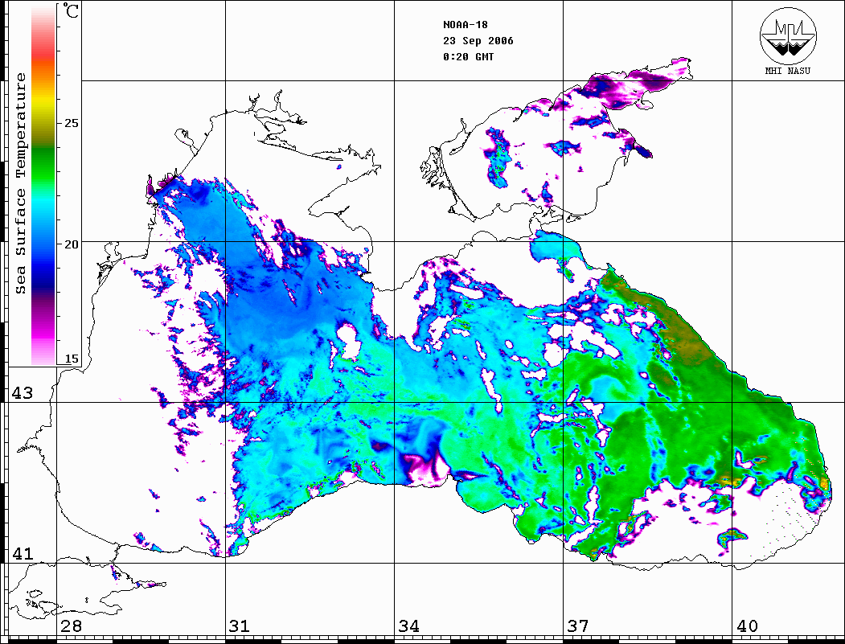Click the 25 mark on temperature scale
Screen dimensions: 845x644
tap(71, 123)
